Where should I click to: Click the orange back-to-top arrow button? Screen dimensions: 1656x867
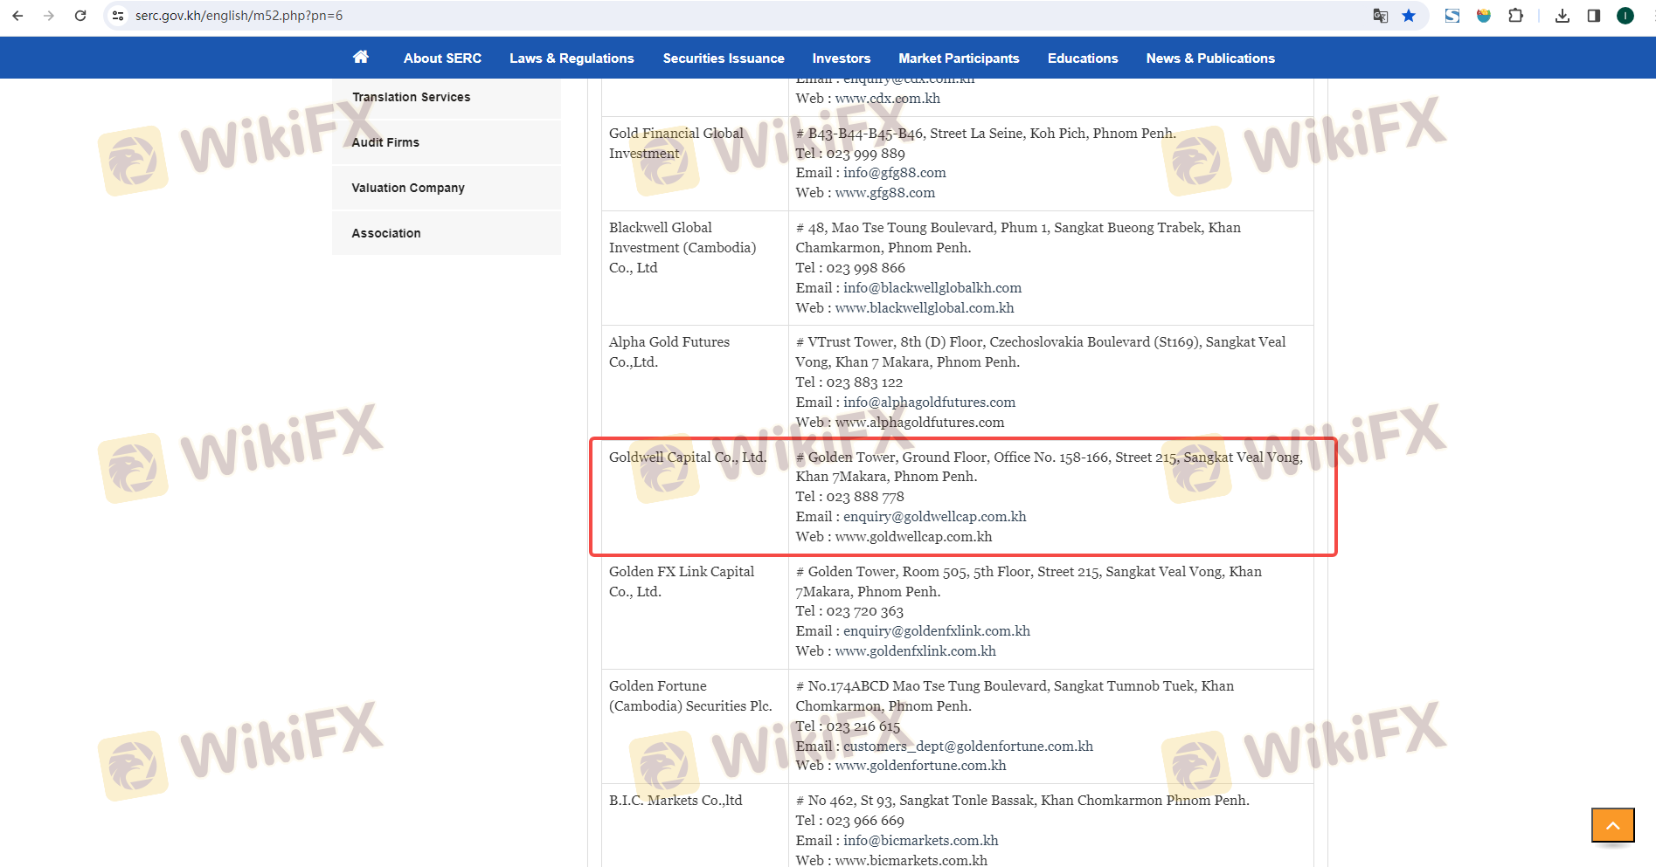coord(1613,825)
